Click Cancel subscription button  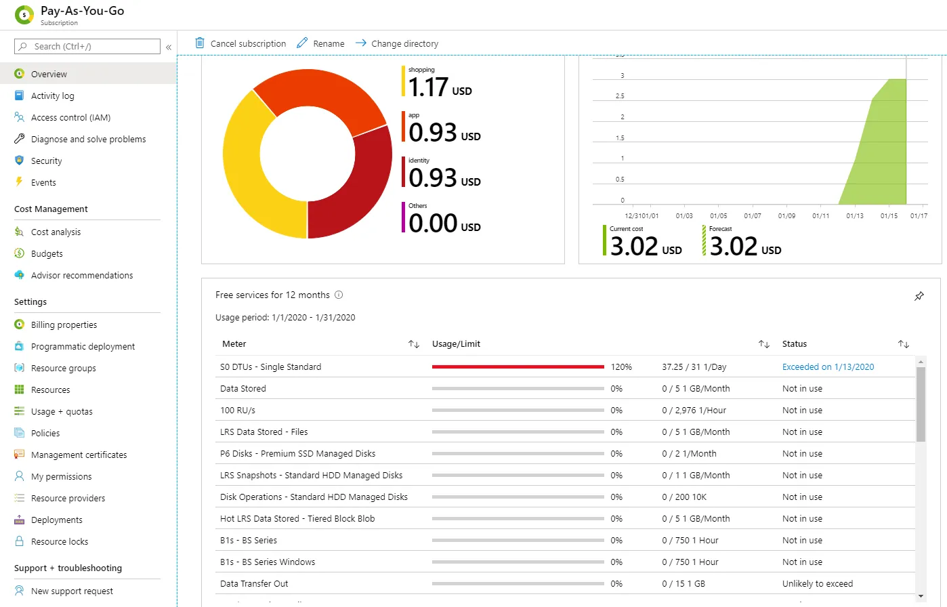coord(240,43)
